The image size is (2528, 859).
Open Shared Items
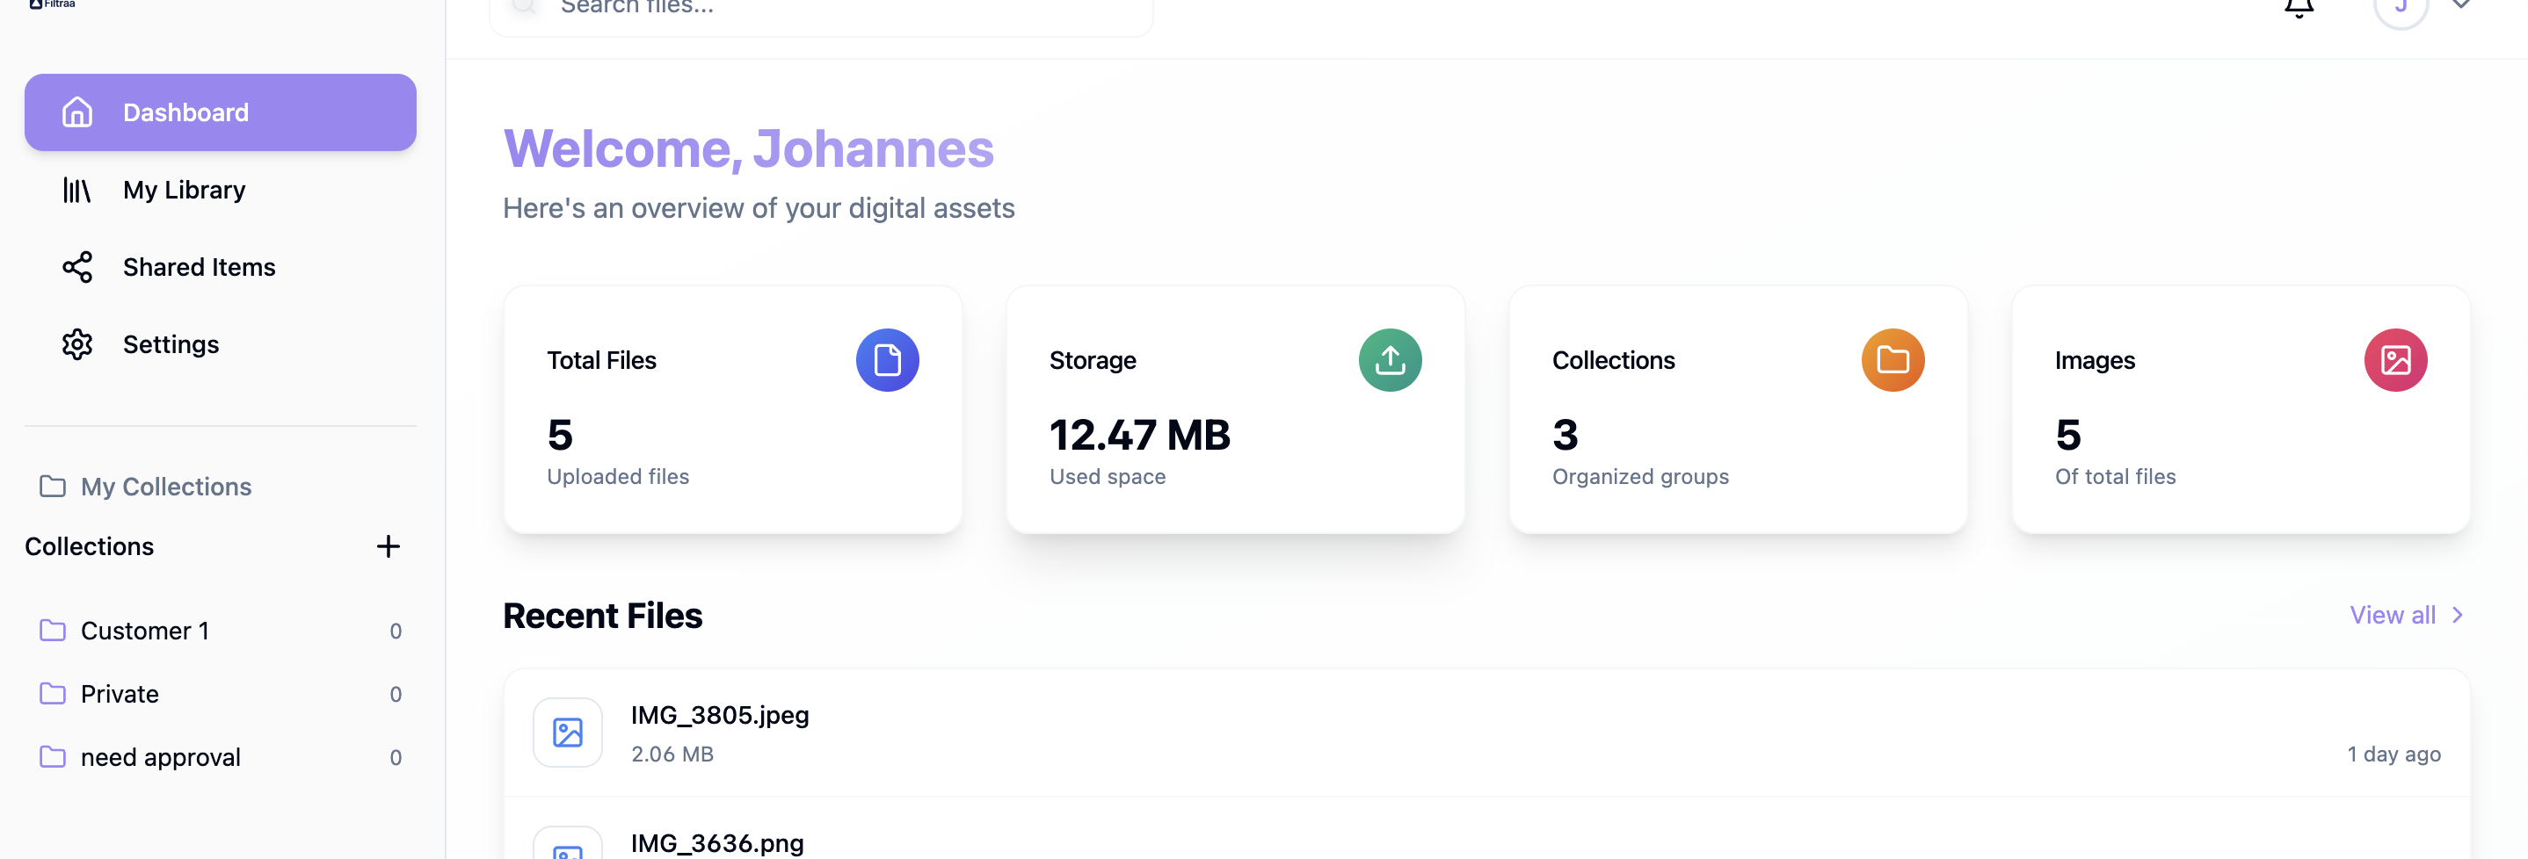tap(220, 267)
